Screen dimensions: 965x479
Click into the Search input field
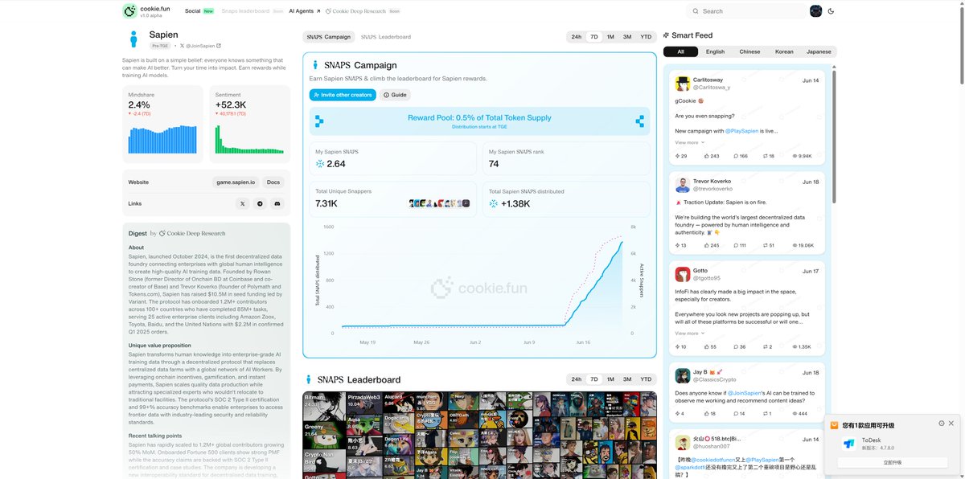pos(747,11)
